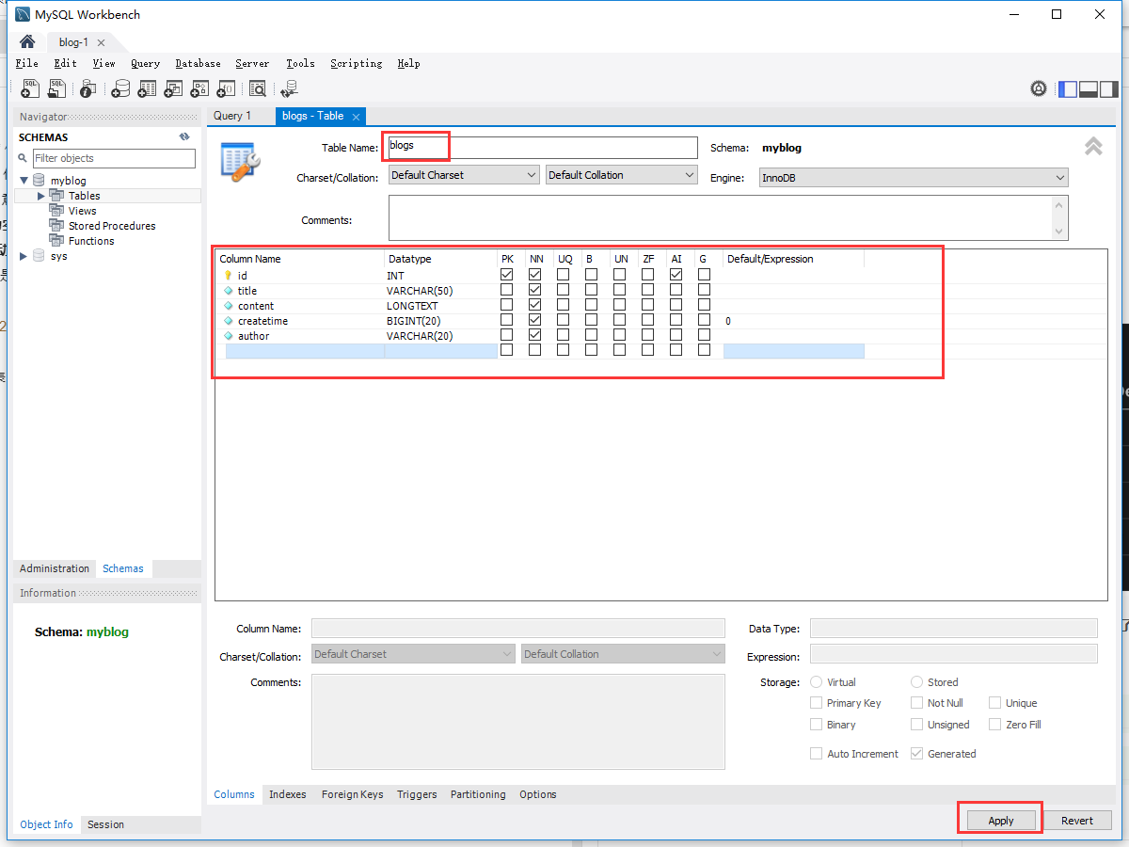Open the Default Charset dropdown
Screen dimensions: 1129x847
pos(464,175)
